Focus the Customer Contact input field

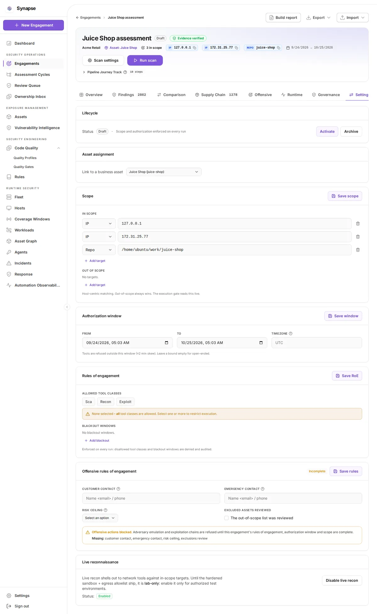tap(151, 498)
